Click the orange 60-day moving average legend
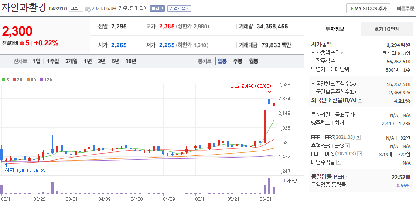The width and height of the screenshot is (416, 203). coord(31,79)
